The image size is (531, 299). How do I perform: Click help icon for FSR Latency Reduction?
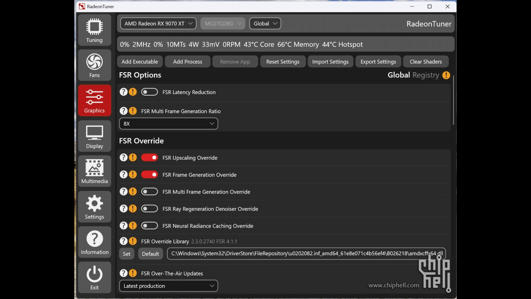(x=123, y=92)
